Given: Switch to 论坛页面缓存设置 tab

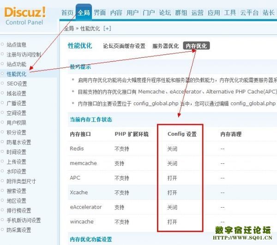Looking at the screenshot, I should [124, 46].
